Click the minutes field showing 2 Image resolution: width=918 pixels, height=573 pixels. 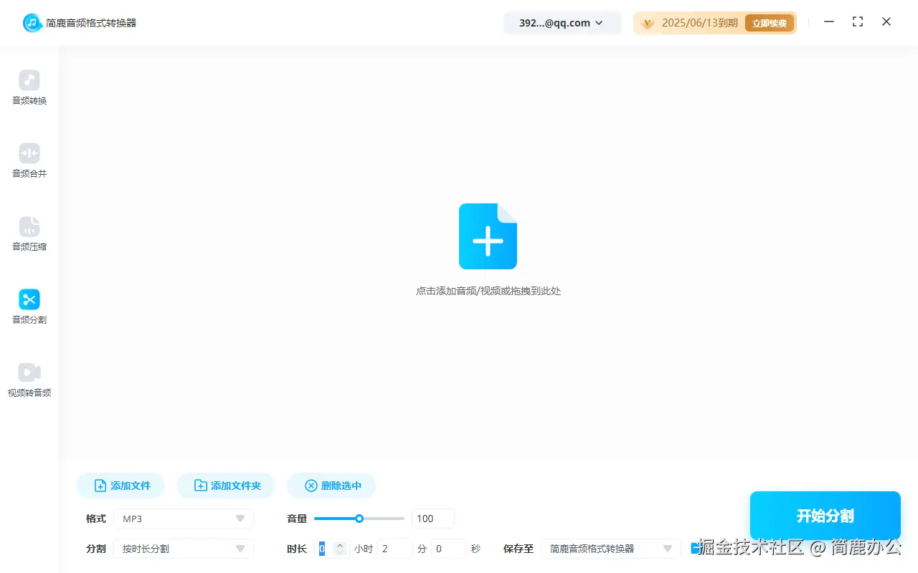(x=394, y=549)
